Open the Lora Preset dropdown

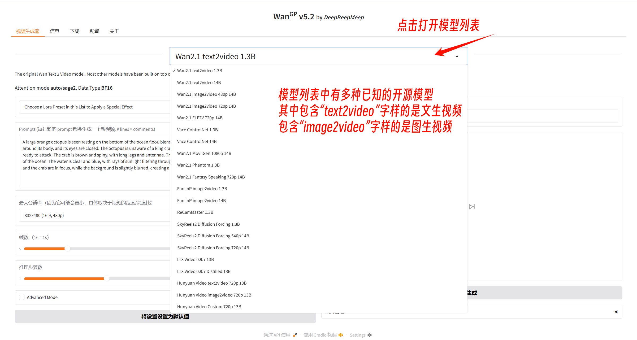(94, 107)
